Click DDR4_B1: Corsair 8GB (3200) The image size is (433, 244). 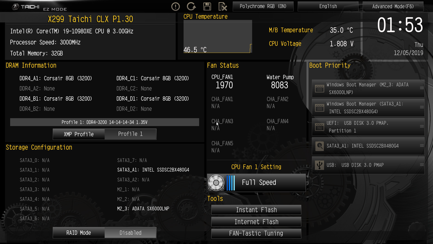point(56,99)
